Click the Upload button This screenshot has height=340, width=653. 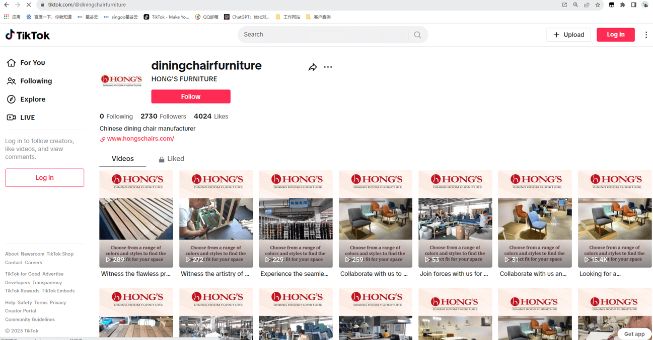point(568,35)
